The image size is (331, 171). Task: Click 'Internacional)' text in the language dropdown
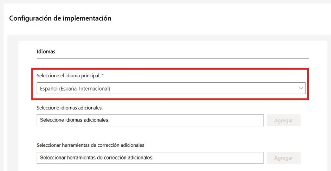[x=96, y=88]
